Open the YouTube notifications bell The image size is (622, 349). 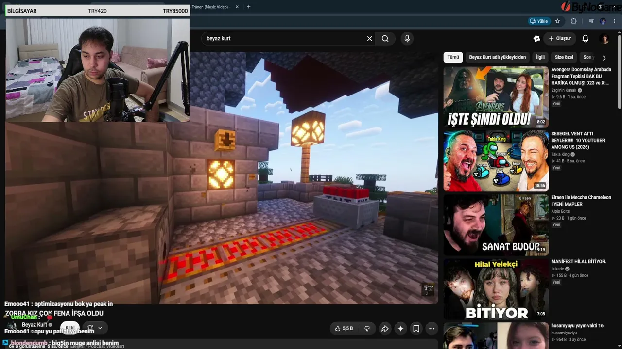point(586,38)
